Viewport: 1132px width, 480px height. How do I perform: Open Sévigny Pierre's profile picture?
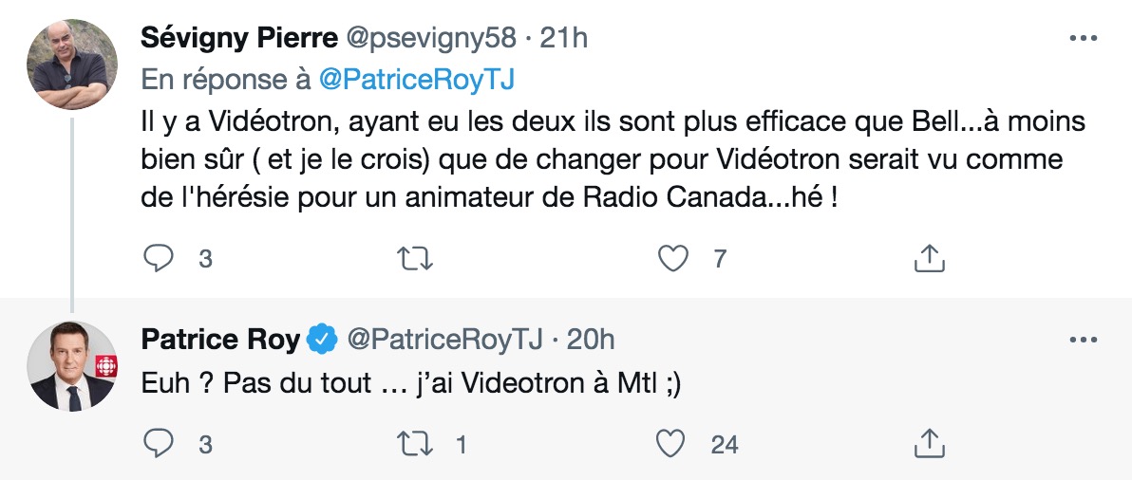click(72, 65)
